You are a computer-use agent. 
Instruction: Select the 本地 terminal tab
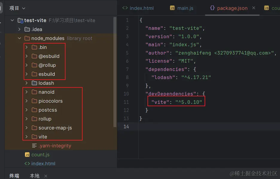[34, 176]
